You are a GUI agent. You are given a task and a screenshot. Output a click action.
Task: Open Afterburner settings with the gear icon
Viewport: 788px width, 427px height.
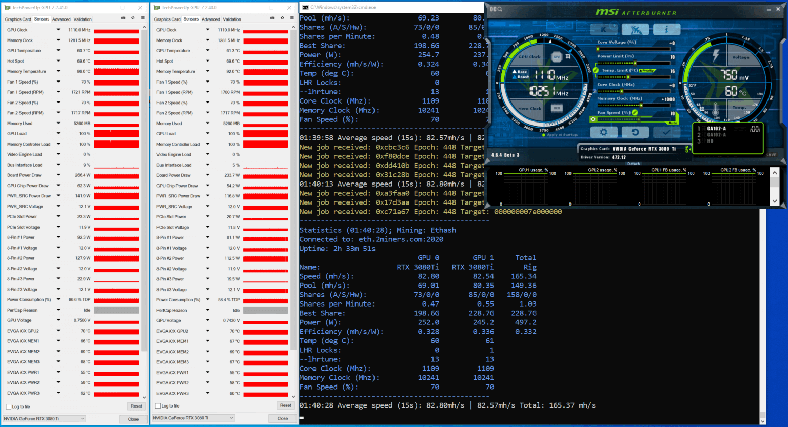tap(604, 132)
